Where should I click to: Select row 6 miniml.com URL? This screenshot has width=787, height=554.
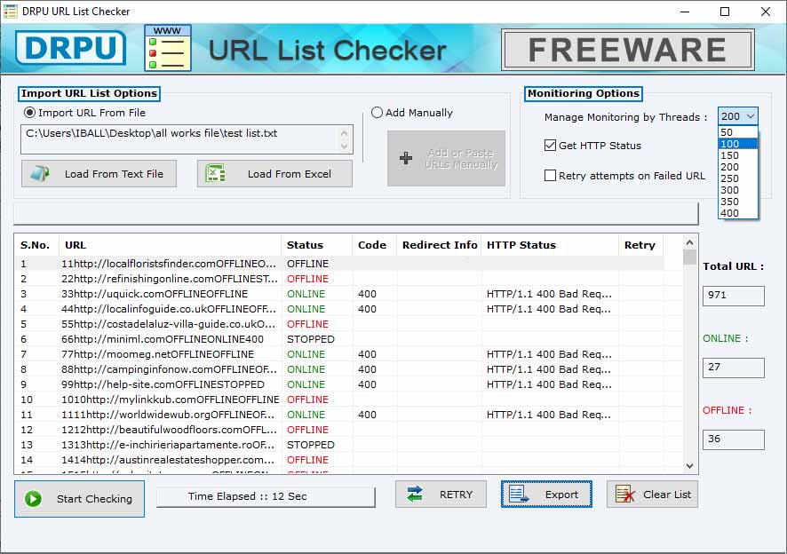coord(163,339)
